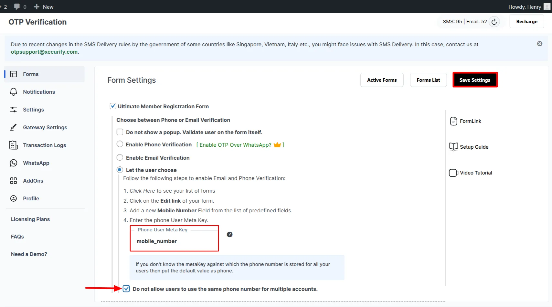Click the help icon beside Phone User Meta Key

229,234
